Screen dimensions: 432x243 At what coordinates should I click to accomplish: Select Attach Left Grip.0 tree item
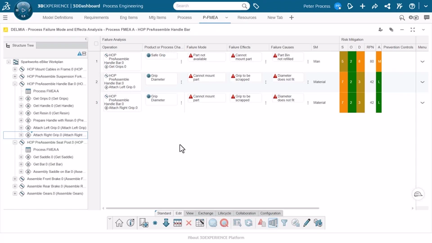[59, 127]
